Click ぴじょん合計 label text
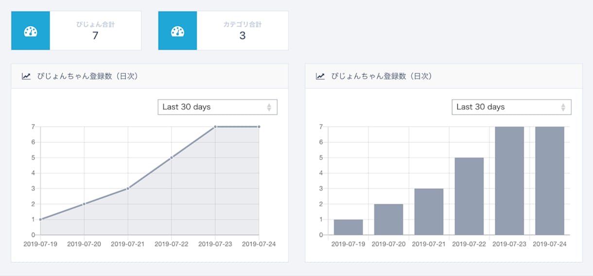The image size is (593, 276). click(95, 24)
